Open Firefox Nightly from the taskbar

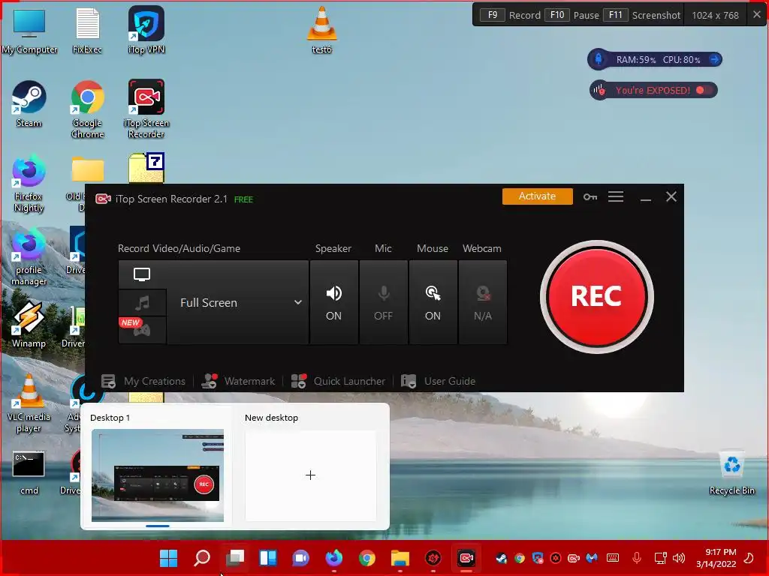point(334,558)
